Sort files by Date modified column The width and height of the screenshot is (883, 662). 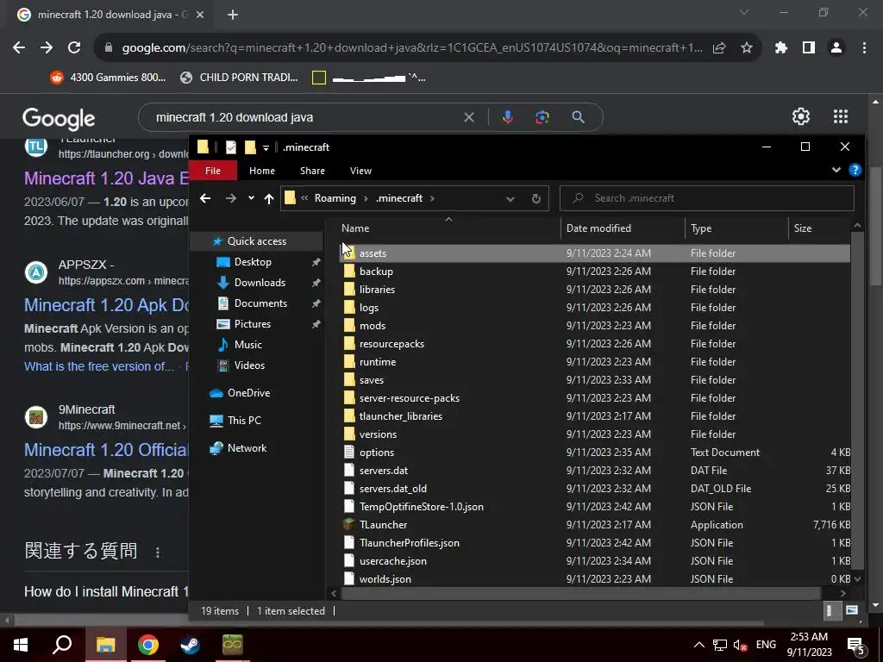pyautogui.click(x=623, y=228)
